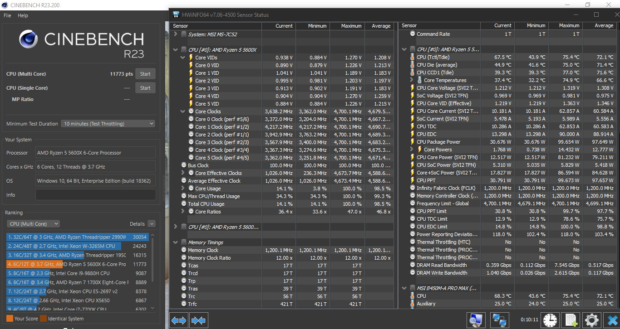Screen dimensions: 620x329
Task: Click the expand-layout outward arrows button in HWiNFO
Action: tap(178, 320)
